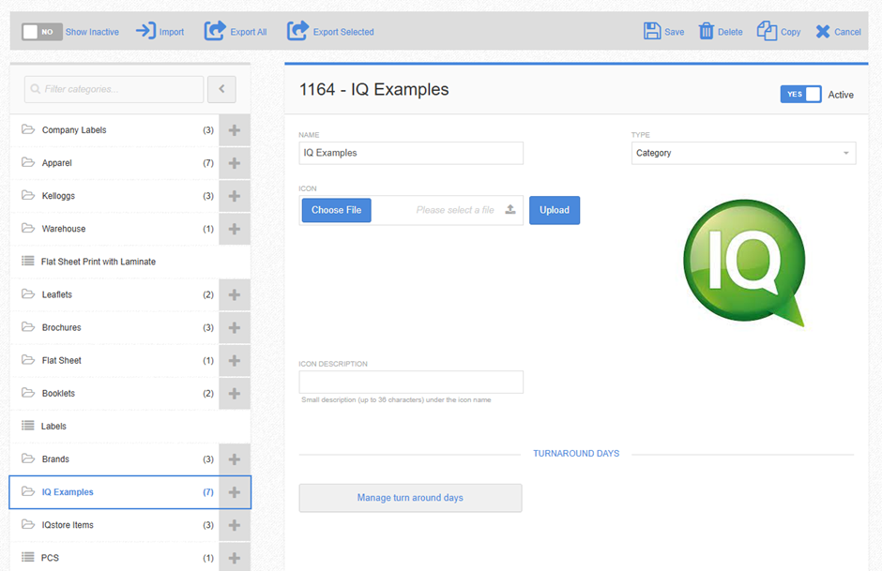
Task: Collapse the category sidebar with arrow button
Action: [221, 89]
